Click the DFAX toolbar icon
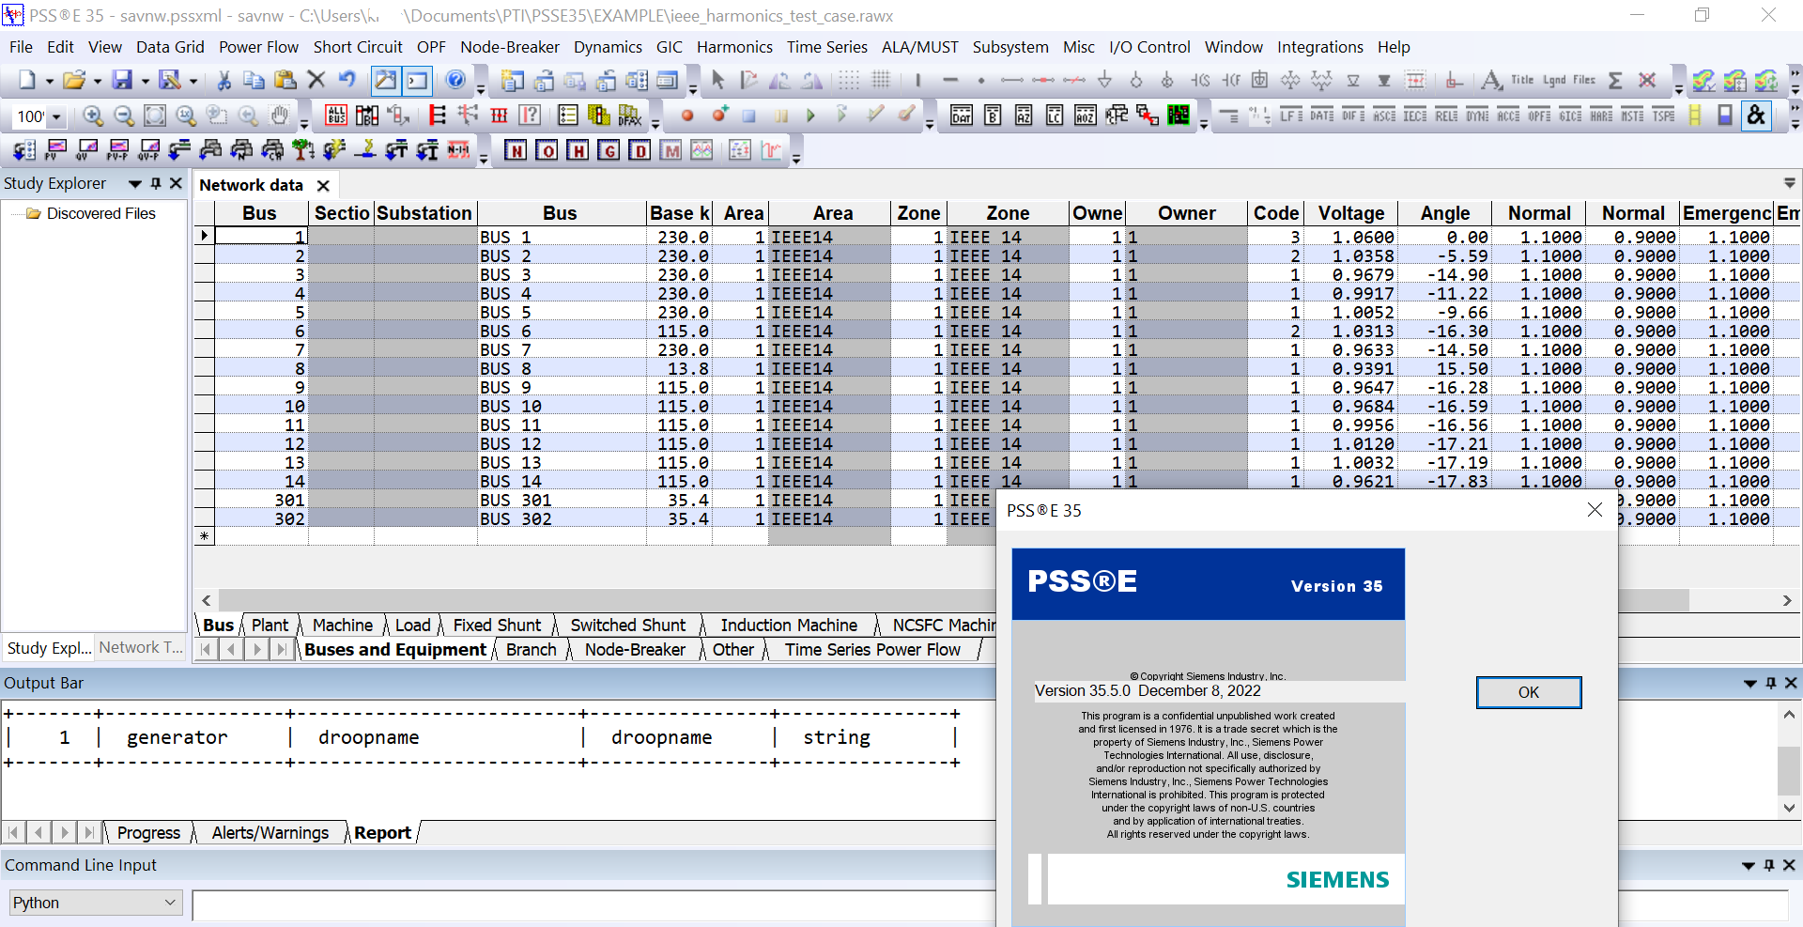1803x927 pixels. (x=629, y=116)
